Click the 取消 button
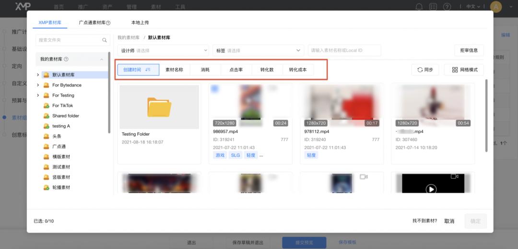Screen dimensions: 518x249 point(449,221)
